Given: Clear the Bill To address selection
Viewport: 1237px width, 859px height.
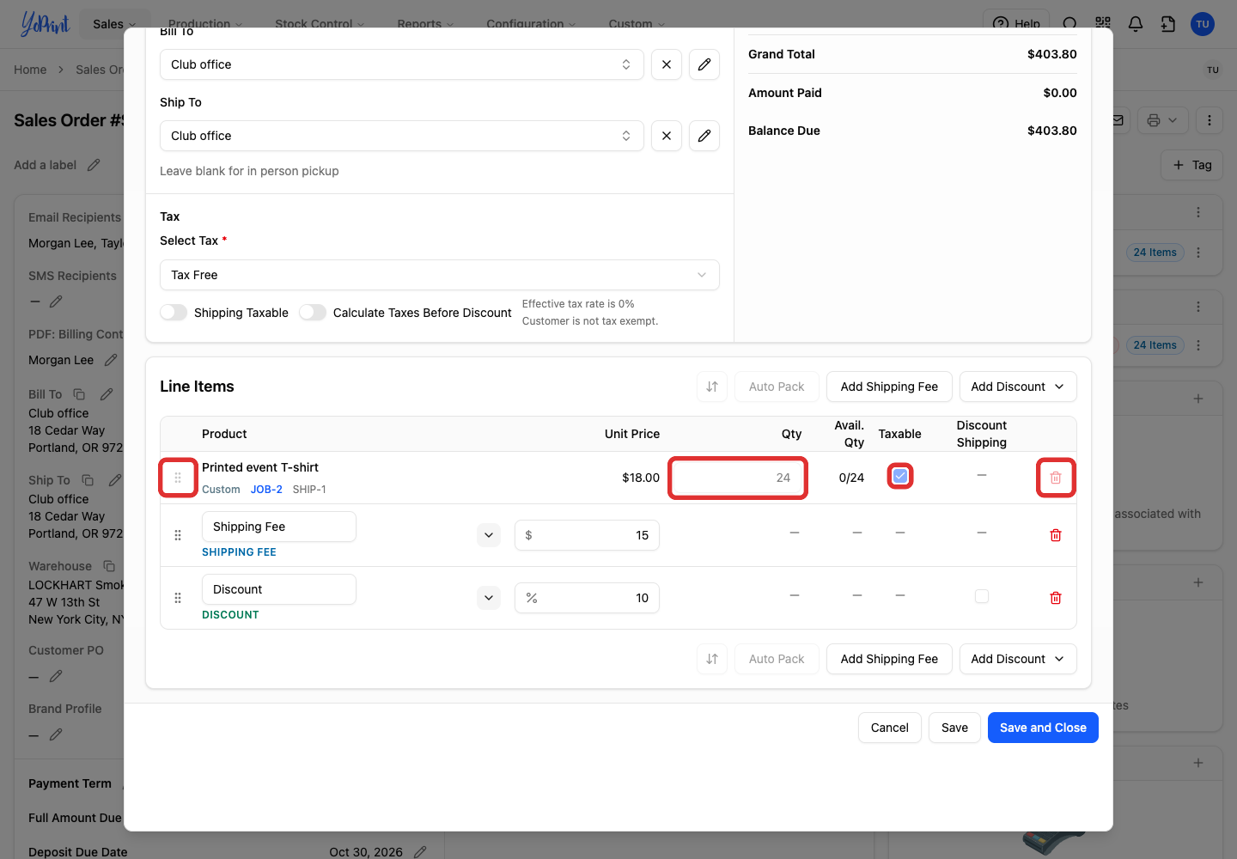Looking at the screenshot, I should pos(667,64).
